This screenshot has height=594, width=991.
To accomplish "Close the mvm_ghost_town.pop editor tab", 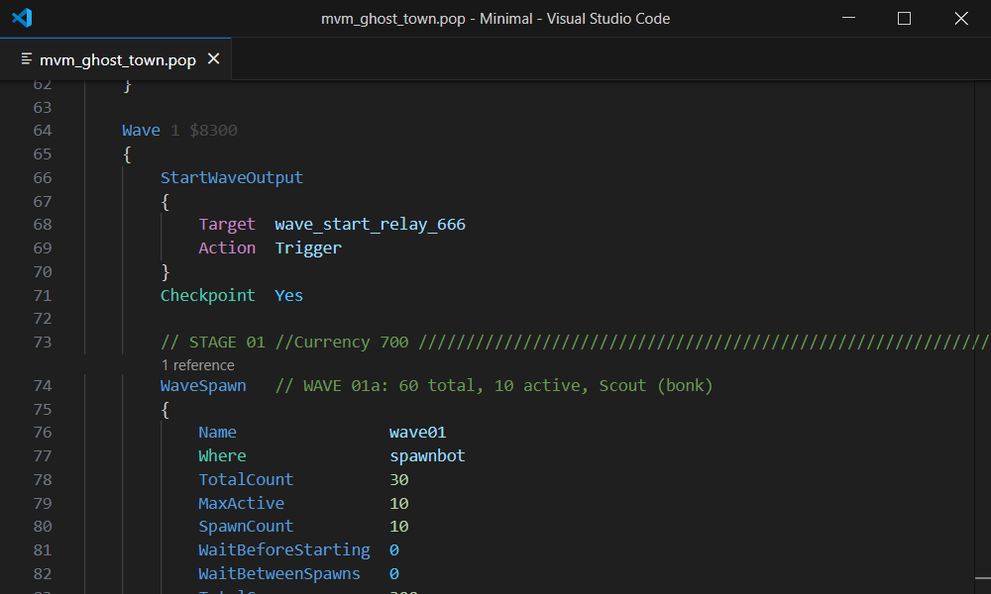I will click(x=213, y=60).
